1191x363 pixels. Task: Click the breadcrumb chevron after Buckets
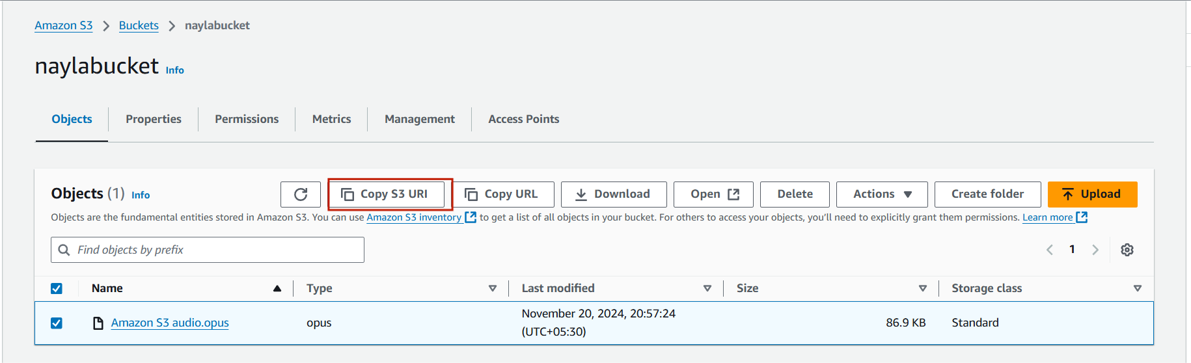point(172,26)
